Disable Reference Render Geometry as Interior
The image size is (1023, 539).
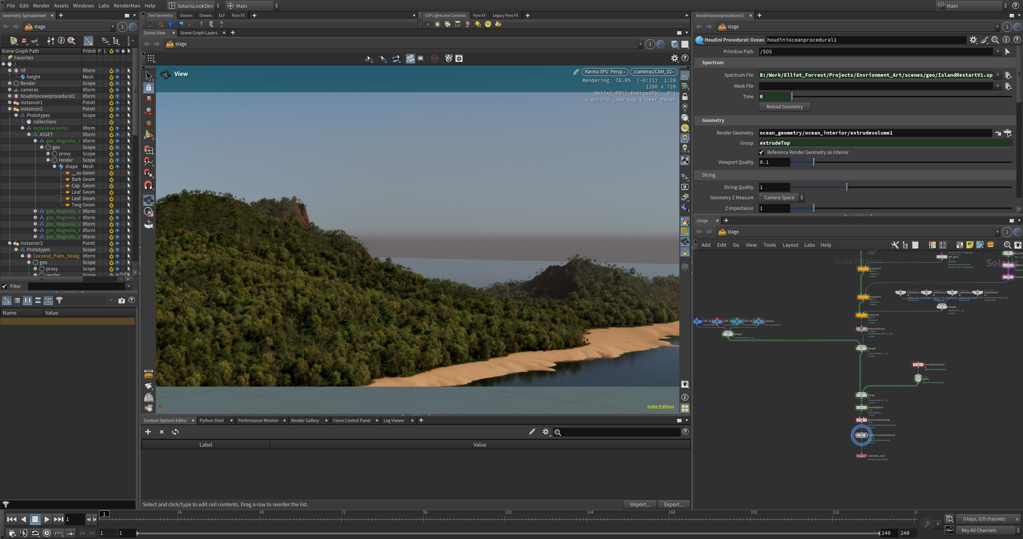click(762, 152)
